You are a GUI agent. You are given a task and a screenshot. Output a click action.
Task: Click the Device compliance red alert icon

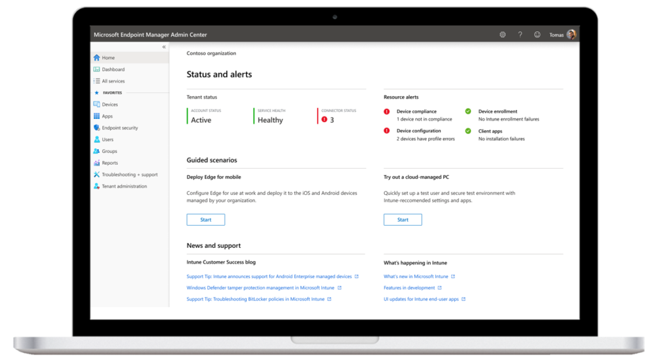coord(387,111)
